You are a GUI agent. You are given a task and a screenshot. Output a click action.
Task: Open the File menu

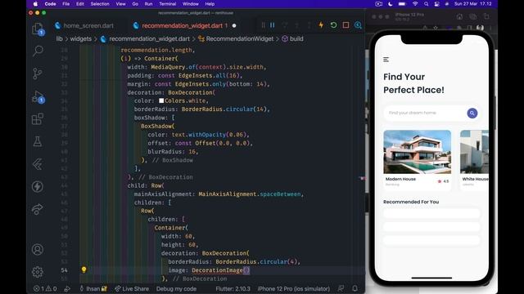tap(65, 4)
